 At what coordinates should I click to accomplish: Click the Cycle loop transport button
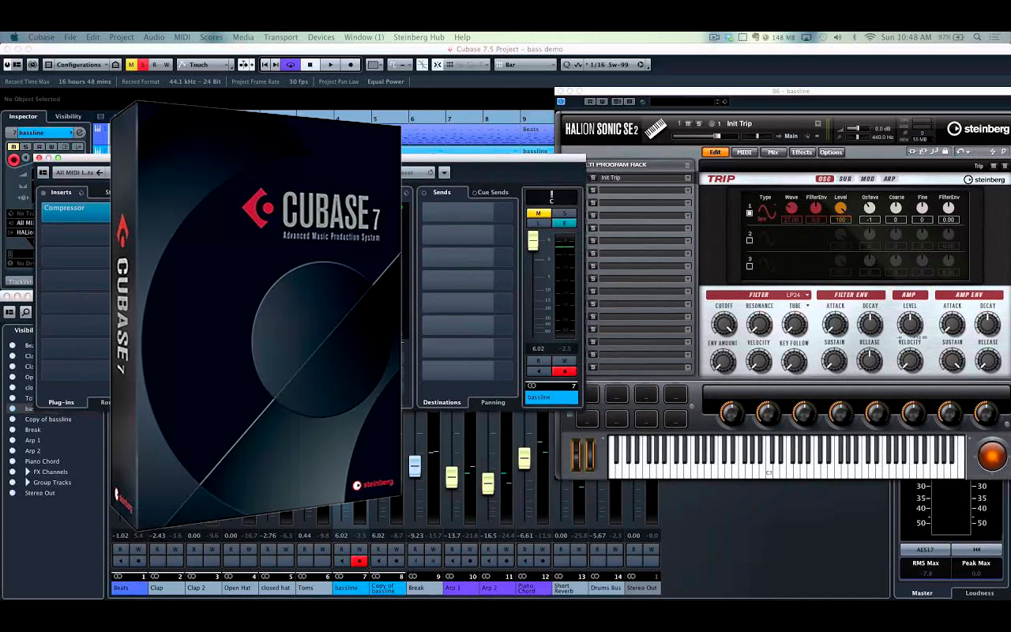coord(291,65)
